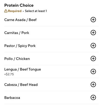Screen dimensions: 101x109
Task: Add Carne Asada / Beef with plus icon
Action: pyautogui.click(x=93, y=20)
